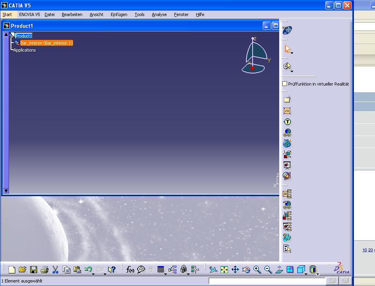Click the multi-view window panes icon
Image resolution: width=375 pixels, height=286 pixels.
click(x=290, y=270)
